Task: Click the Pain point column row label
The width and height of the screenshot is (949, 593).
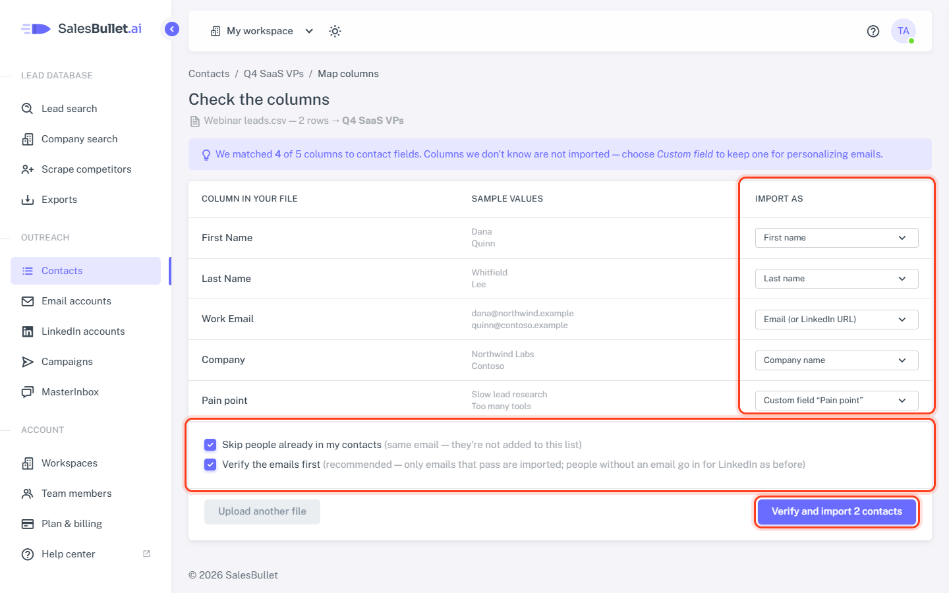Action: (225, 401)
